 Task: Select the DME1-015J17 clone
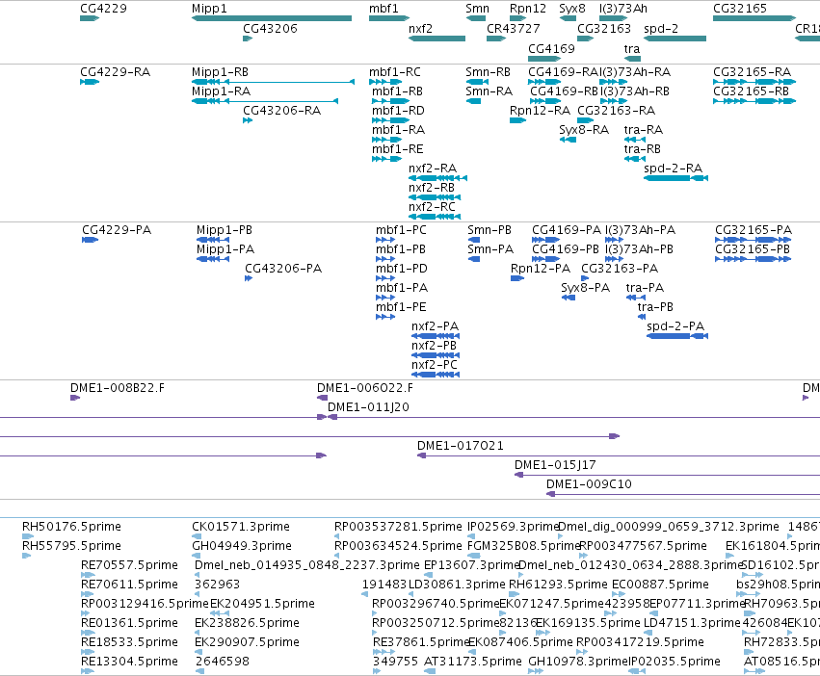(668, 475)
